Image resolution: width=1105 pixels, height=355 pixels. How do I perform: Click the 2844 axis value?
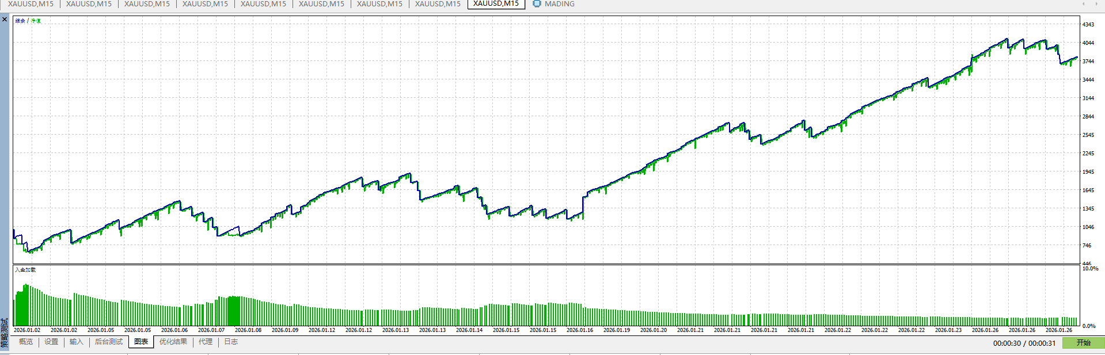tap(1088, 117)
